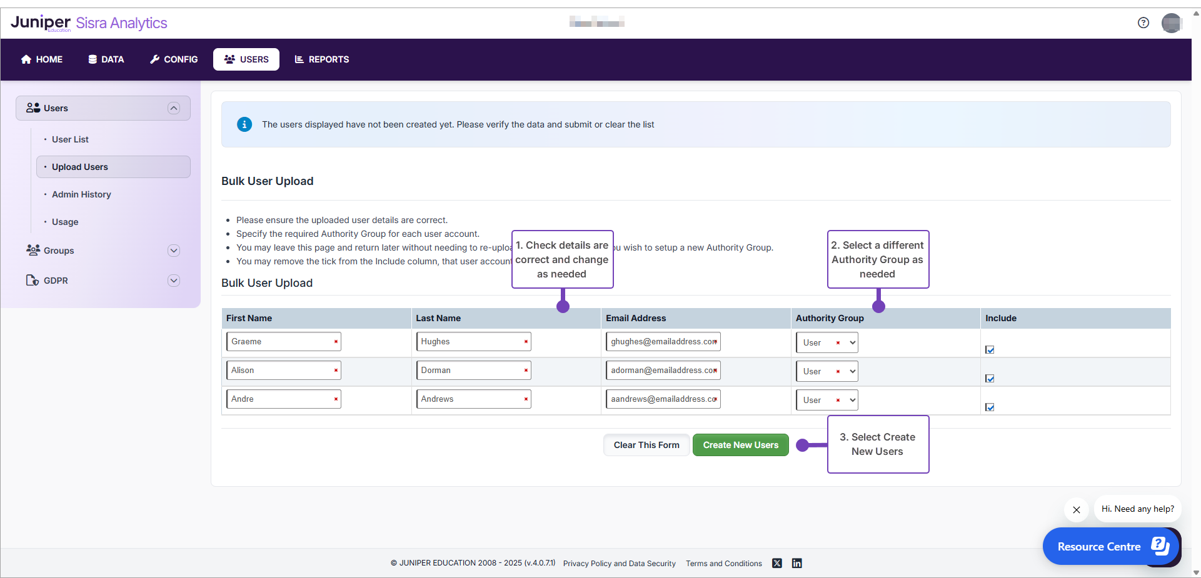Click the Email Address field for Alison

tap(662, 371)
